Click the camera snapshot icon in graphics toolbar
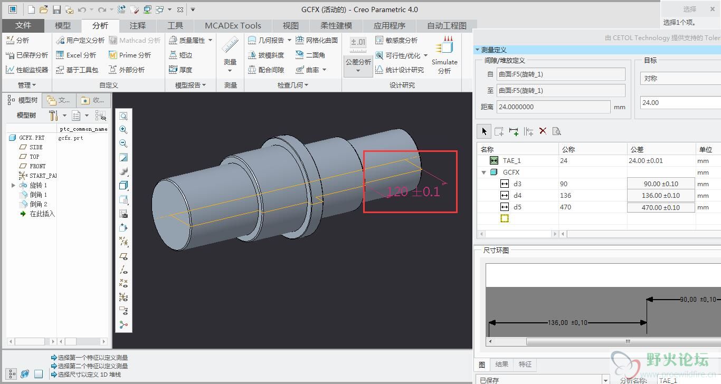 point(124,214)
